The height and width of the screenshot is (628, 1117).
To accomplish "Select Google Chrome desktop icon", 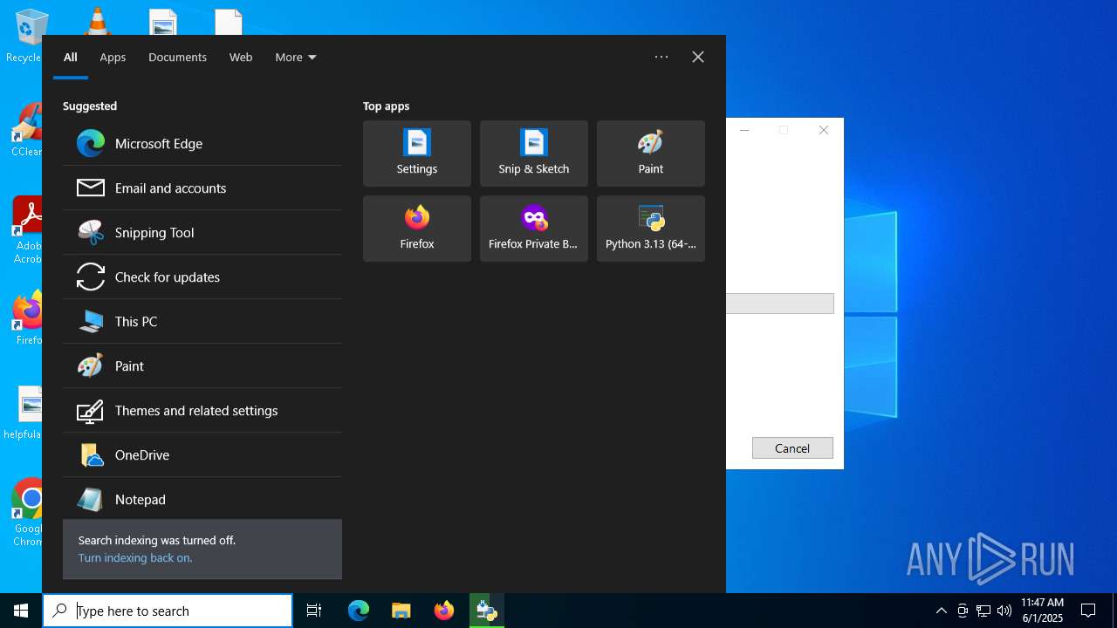I will [28, 513].
